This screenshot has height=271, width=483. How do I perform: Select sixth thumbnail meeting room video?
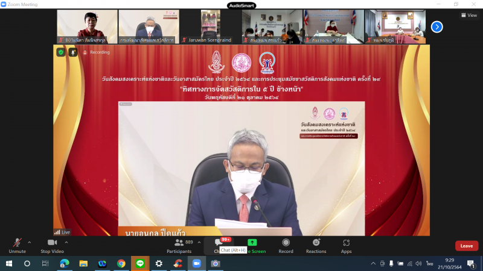click(395, 26)
